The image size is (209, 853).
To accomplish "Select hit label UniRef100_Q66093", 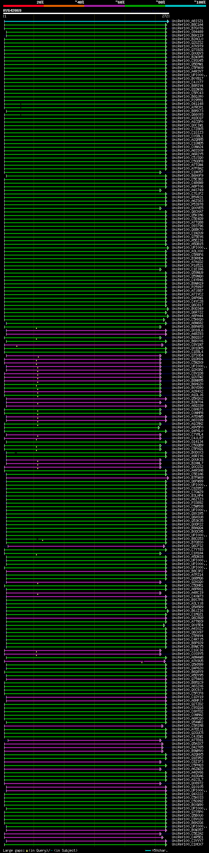I will tap(187, 115).
